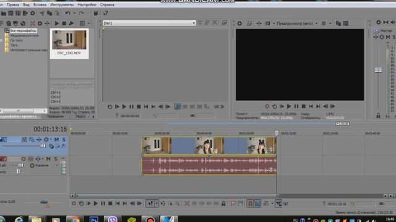The width and height of the screenshot is (396, 222).
Task: Select Normal Edit tool in timeline toolbar
Action: point(150,203)
